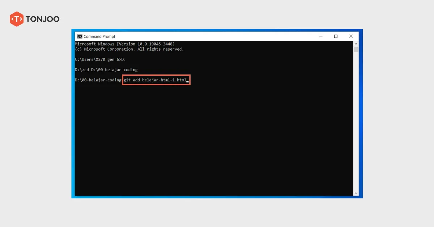Click the blinking cursor after belajar-html-1.html
This screenshot has height=227, width=434.
tap(187, 81)
